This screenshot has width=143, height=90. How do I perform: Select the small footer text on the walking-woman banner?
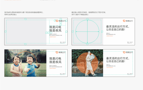(x=130, y=74)
